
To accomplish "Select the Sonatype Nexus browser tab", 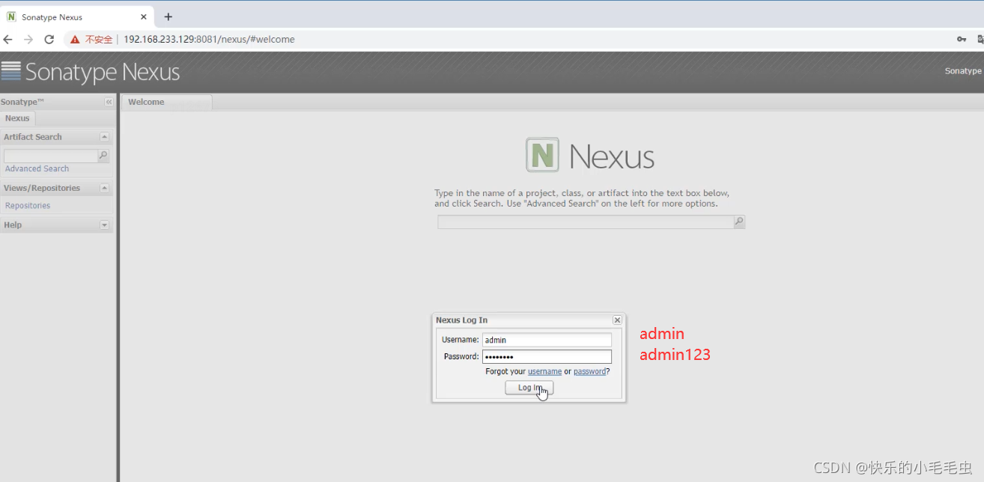I will point(77,16).
